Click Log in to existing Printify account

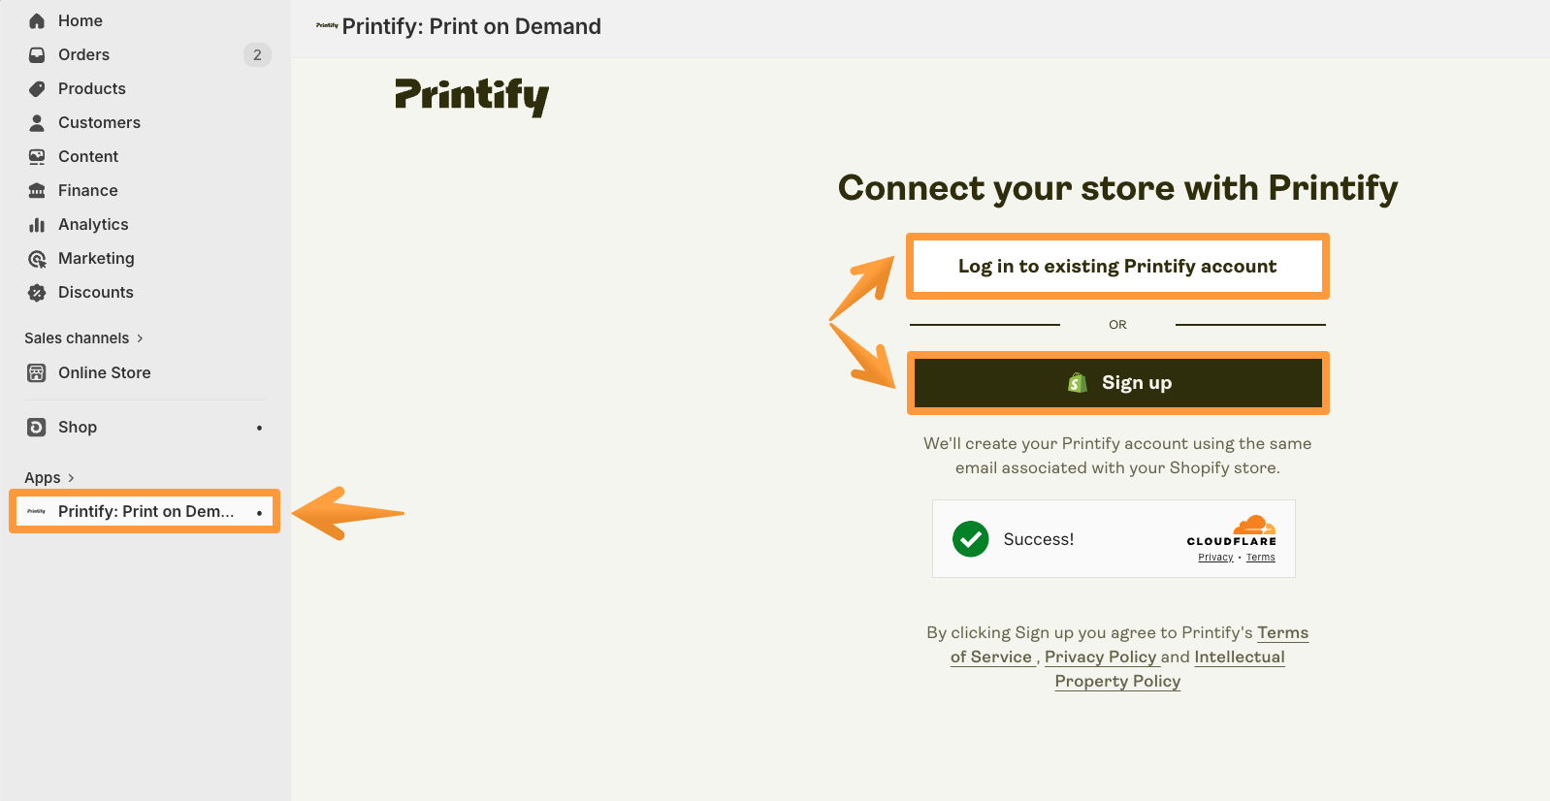1116,266
